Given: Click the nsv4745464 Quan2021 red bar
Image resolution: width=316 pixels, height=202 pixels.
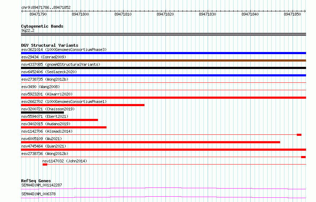Looking at the screenshot, I should coord(163,150).
